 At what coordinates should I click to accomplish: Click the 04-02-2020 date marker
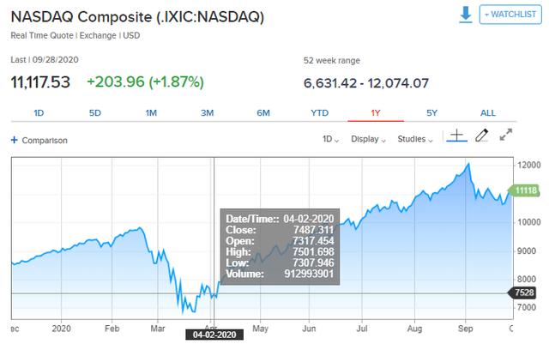pos(214,334)
